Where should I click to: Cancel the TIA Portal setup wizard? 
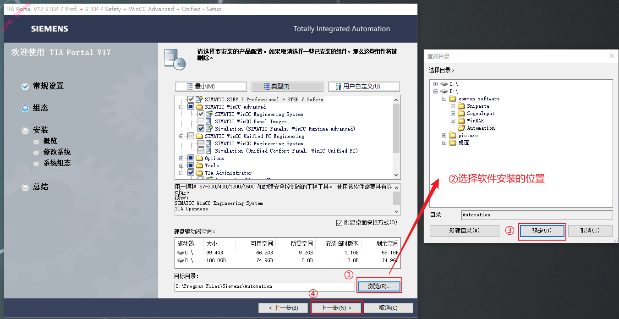pyautogui.click(x=388, y=308)
